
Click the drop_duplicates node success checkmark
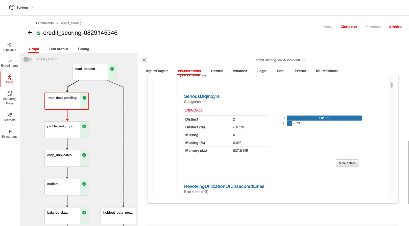[x=84, y=155]
